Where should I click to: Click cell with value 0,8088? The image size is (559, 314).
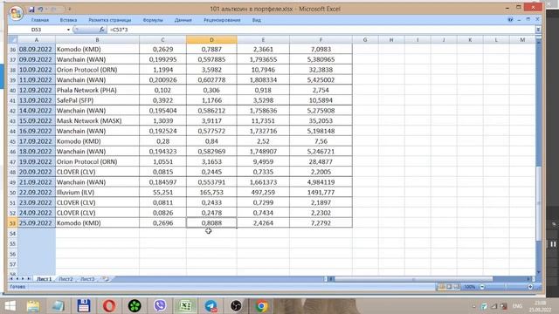[211, 223]
